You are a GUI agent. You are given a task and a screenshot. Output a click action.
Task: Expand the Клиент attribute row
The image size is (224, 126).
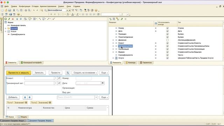pyautogui.click(x=113, y=43)
